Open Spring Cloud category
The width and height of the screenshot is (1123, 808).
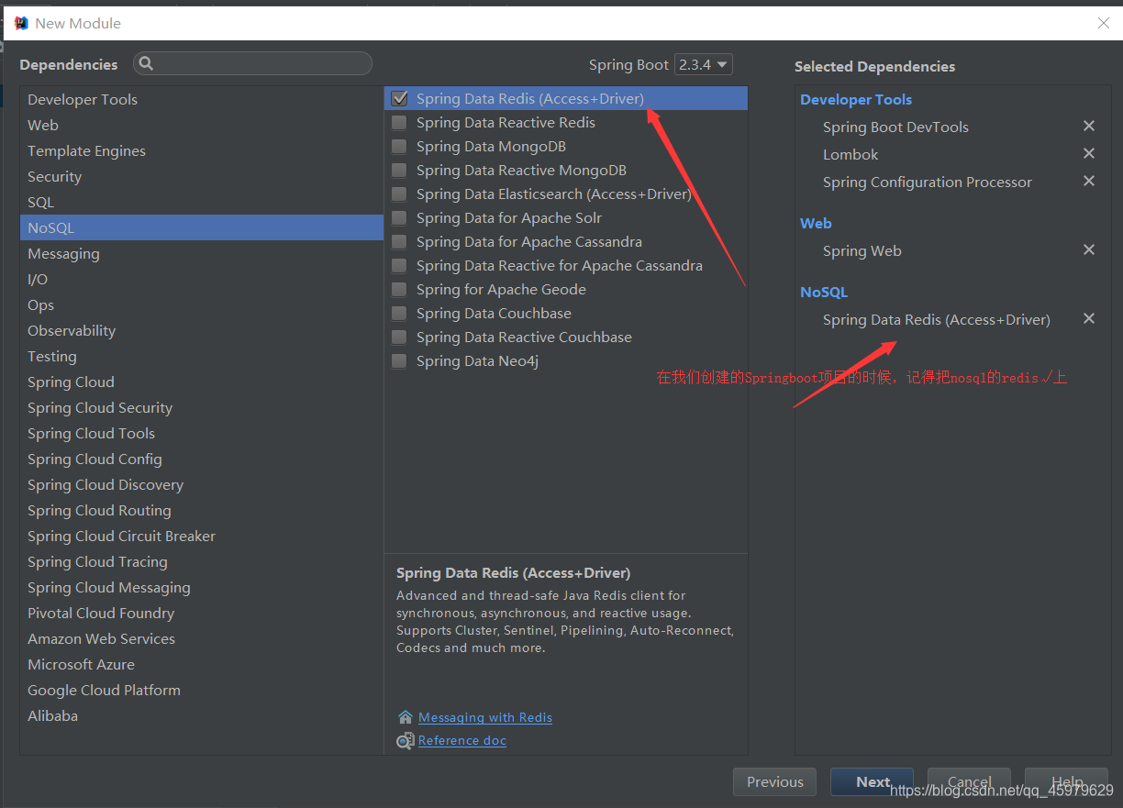coord(202,382)
